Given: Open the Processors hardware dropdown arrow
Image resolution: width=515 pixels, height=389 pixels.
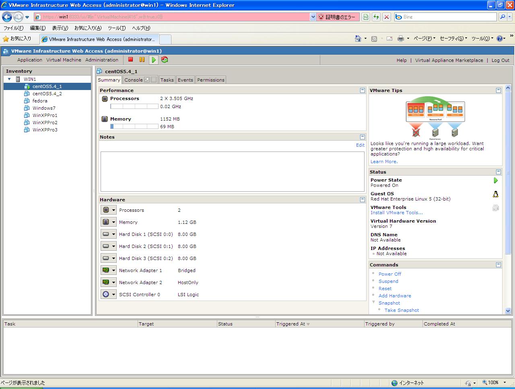Looking at the screenshot, I should click(114, 210).
